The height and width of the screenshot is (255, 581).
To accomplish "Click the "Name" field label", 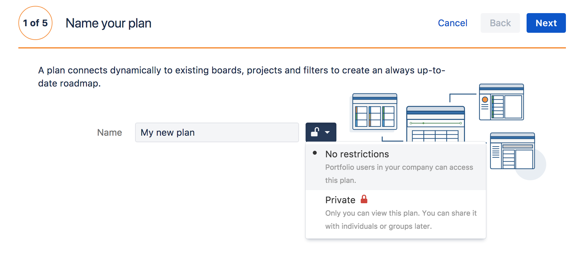I will [x=110, y=132].
